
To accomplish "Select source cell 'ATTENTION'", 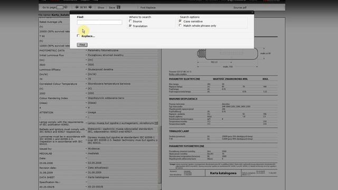I will click(x=46, y=112).
